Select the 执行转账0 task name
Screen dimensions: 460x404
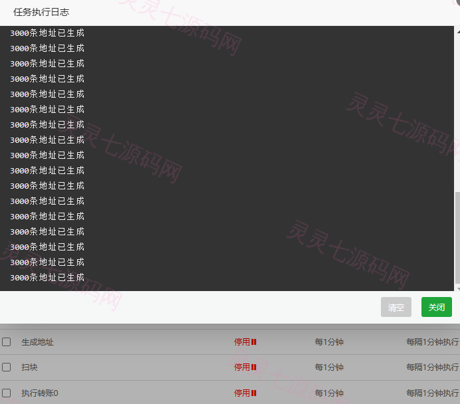[x=40, y=393]
